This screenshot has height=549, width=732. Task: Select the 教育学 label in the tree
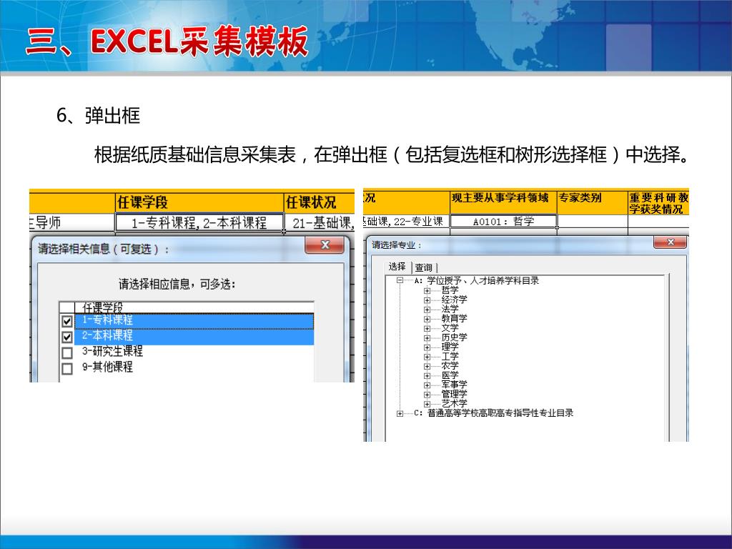point(454,319)
